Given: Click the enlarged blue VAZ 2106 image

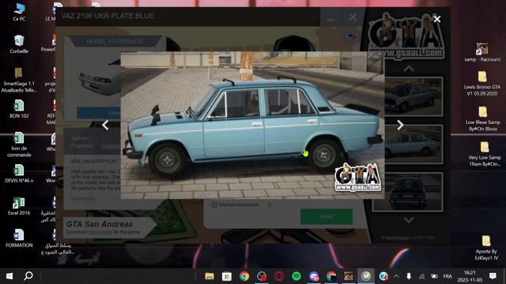Looking at the screenshot, I should tap(252, 125).
